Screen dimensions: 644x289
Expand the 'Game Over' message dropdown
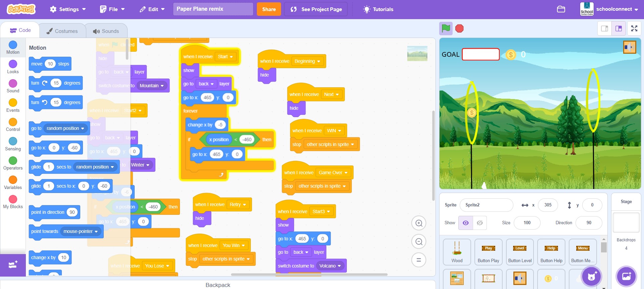point(346,173)
